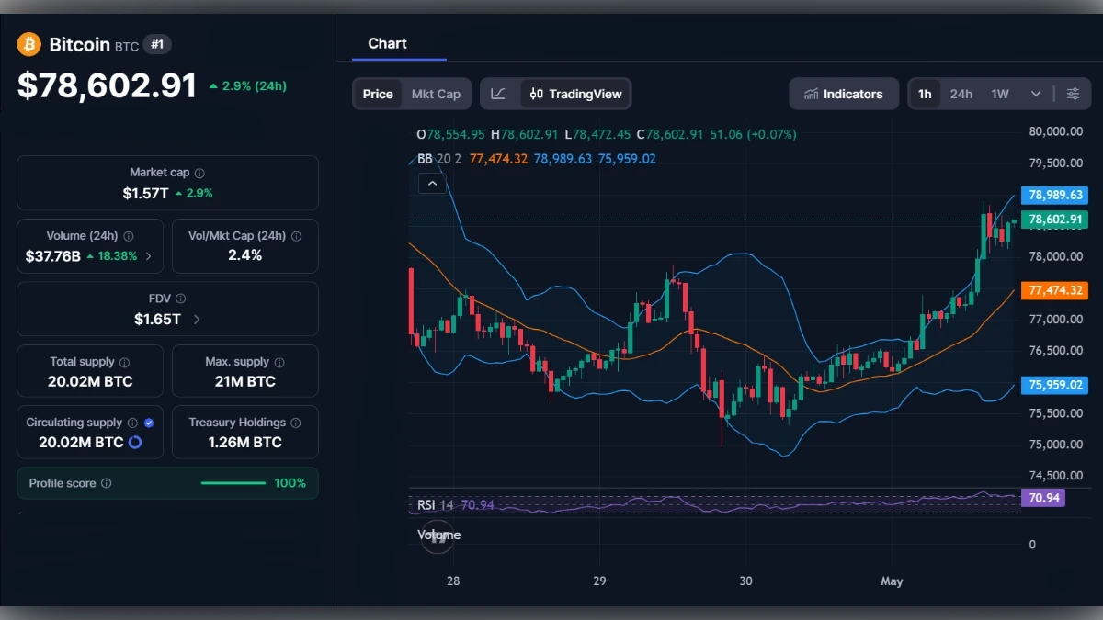Image resolution: width=1103 pixels, height=620 pixels.
Task: Select the Price toggle
Action: point(378,94)
